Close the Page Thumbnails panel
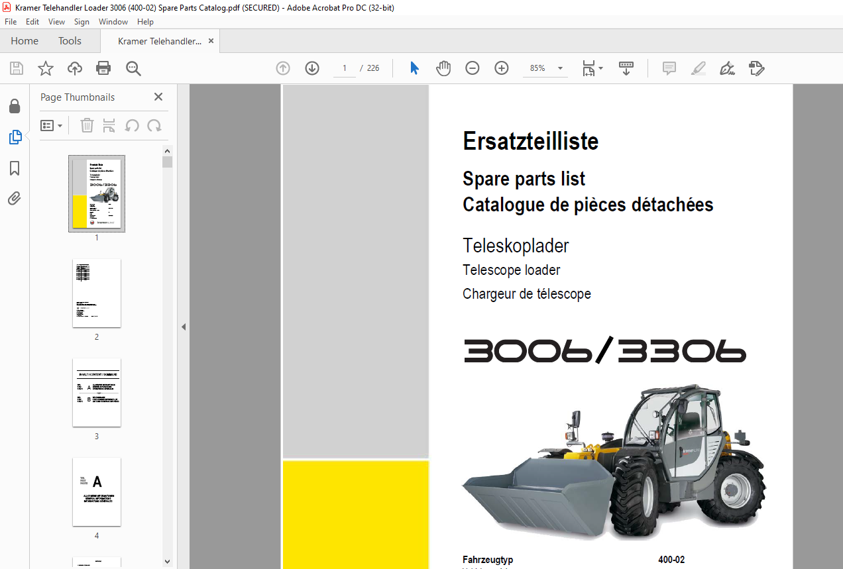Screen dimensions: 843x569 tap(158, 97)
